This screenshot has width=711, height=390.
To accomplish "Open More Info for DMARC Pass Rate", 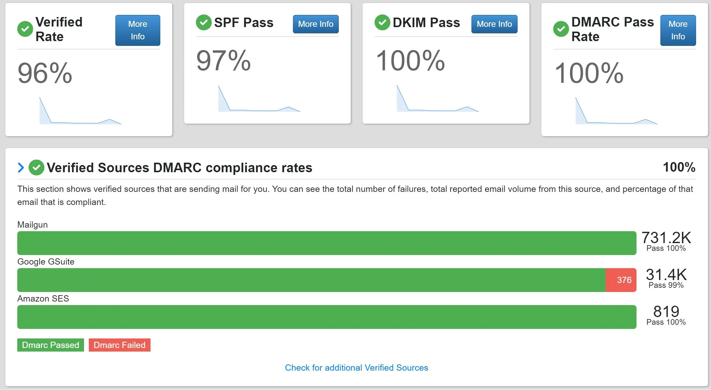I will point(678,30).
